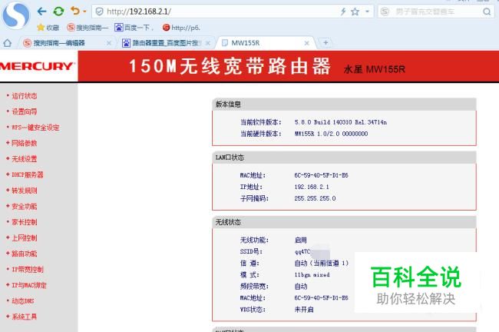Open IP带宽控制 in sidebar
Image resolution: width=499 pixels, height=332 pixels.
28,270
